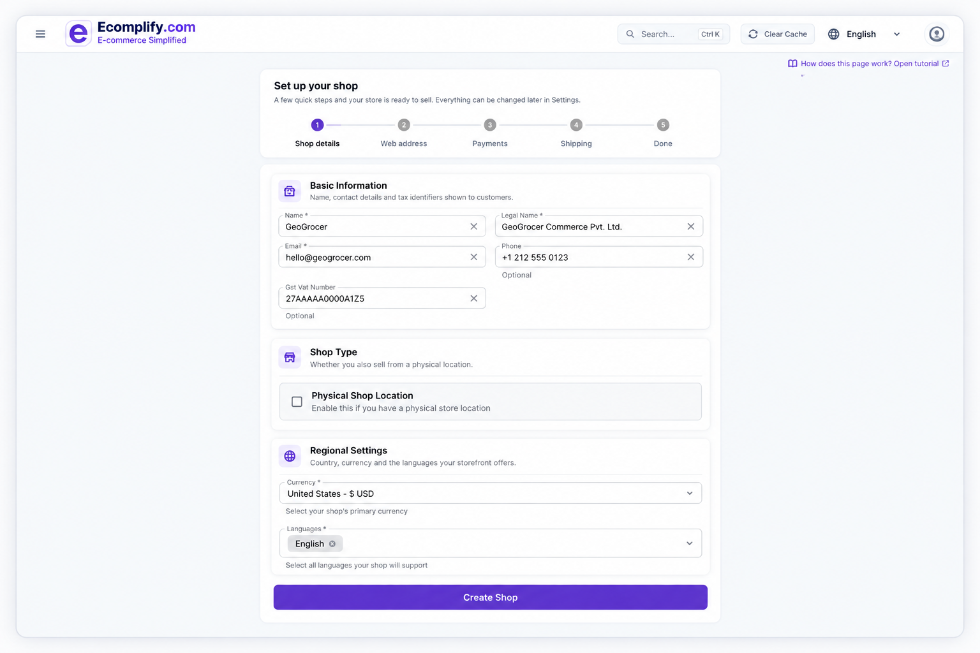
Task: Click the Basic Information section icon
Action: (x=290, y=191)
